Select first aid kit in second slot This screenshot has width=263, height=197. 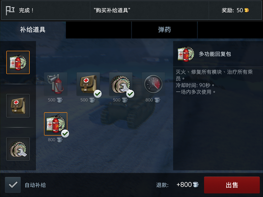click(18, 106)
